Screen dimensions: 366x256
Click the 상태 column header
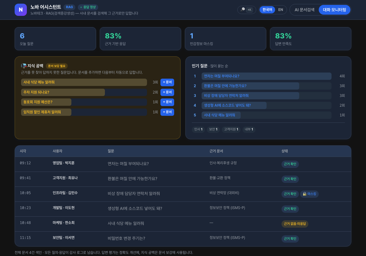[x=285, y=151]
